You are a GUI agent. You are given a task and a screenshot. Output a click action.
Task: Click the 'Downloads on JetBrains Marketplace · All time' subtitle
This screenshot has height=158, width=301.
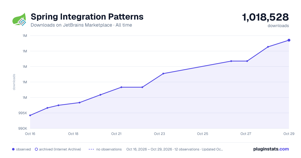[81, 25]
